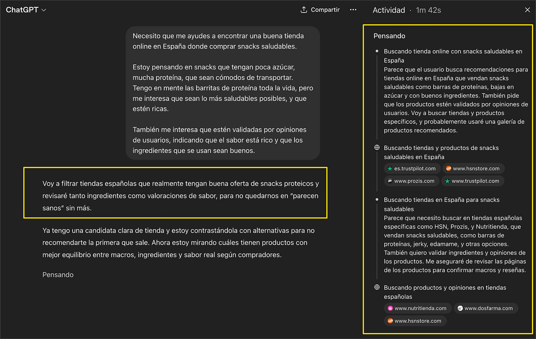Open the es.trustpilot.com source chip

(412, 168)
